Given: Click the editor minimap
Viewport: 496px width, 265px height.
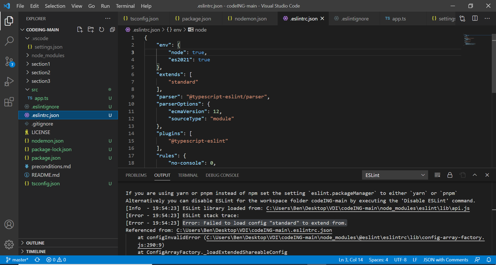Looking at the screenshot, I should click(x=477, y=101).
